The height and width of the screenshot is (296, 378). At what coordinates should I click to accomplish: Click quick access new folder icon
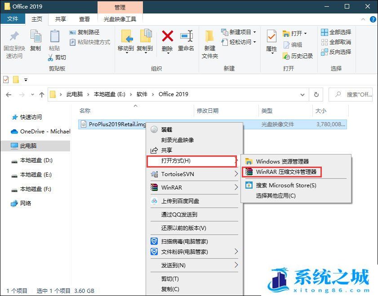pos(16,80)
